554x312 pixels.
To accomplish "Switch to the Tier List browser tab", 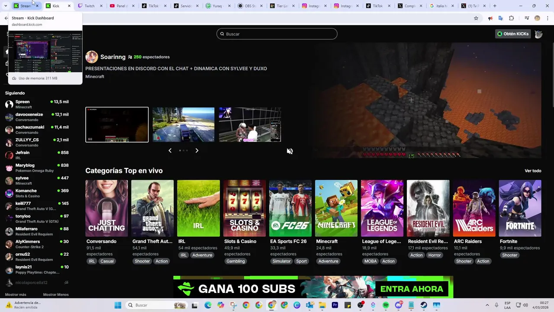I will click(x=282, y=6).
